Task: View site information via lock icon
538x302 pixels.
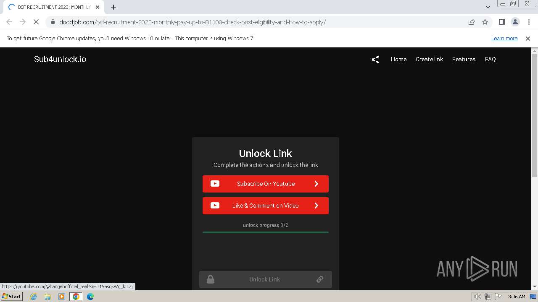Action: coord(53,22)
